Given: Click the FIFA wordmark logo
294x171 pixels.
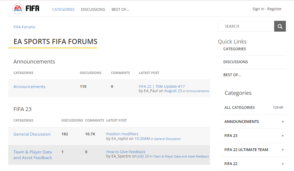Looking at the screenshot, I should pyautogui.click(x=33, y=8).
